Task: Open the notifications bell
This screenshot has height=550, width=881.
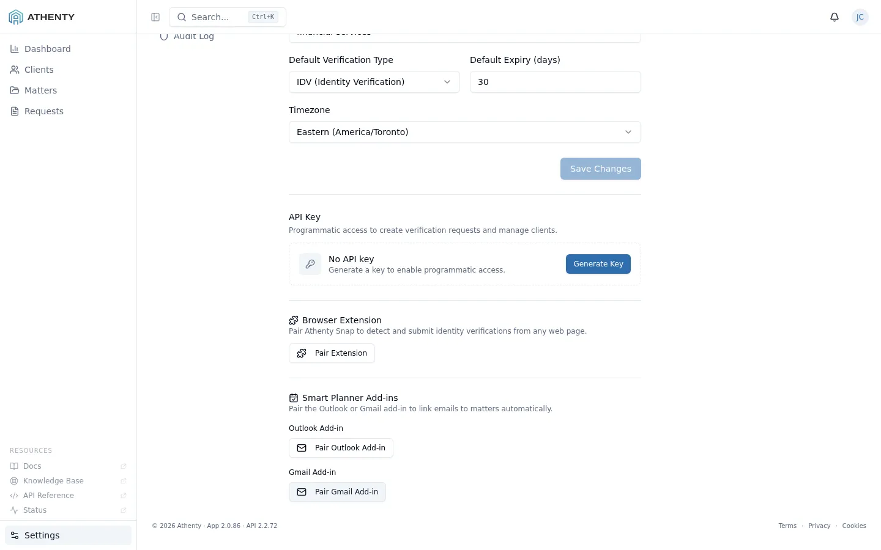Action: tap(835, 17)
